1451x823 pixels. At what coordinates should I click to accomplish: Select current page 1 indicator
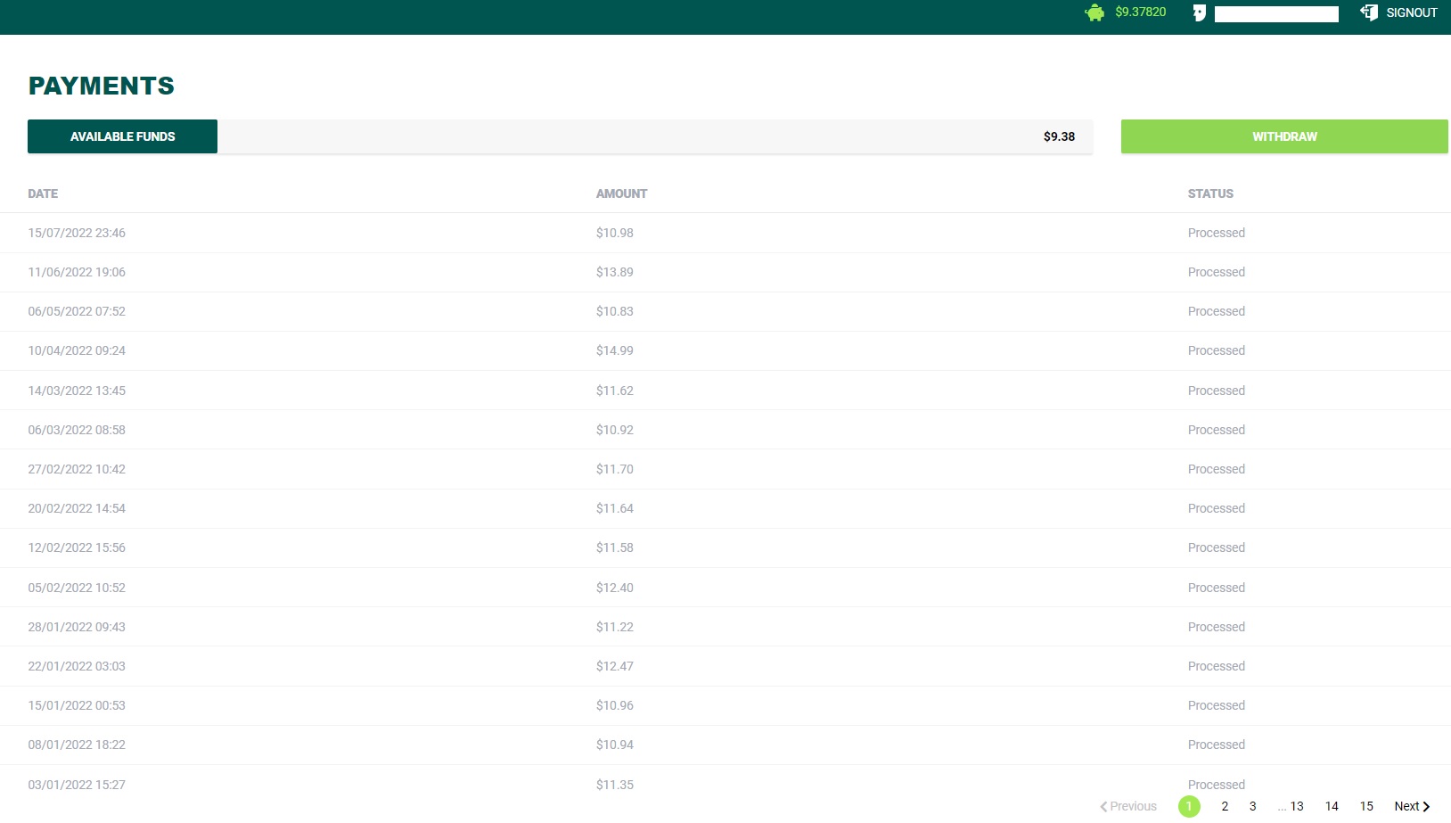click(1189, 806)
